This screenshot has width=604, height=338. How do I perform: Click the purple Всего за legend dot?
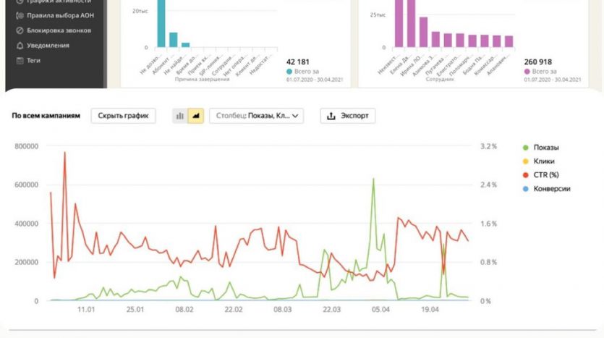pyautogui.click(x=526, y=72)
